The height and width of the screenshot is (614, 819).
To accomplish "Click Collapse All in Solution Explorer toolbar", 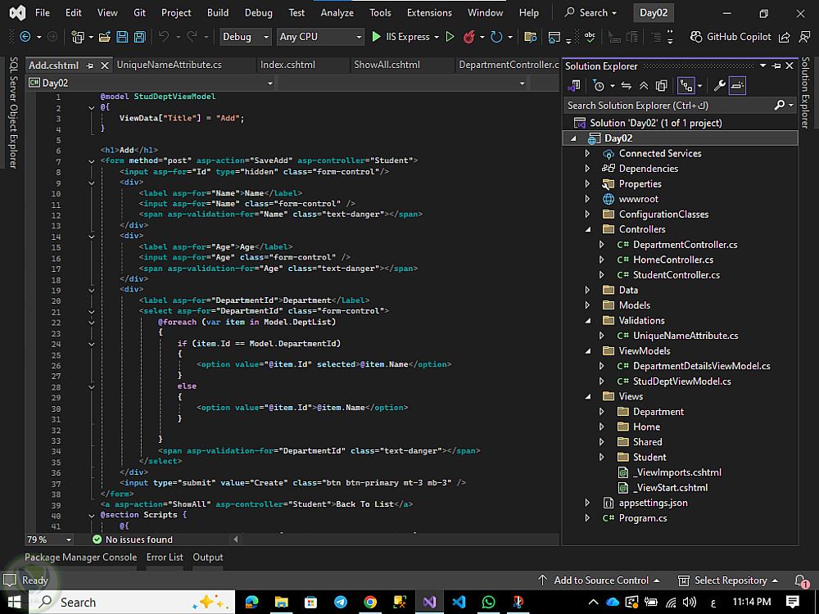I will point(644,85).
